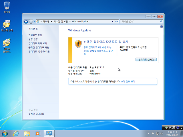Image resolution: width=183 pixels, height=137 pixels.
Task: Toggle the 漢 hanja conversion button
Action: pos(174,128)
